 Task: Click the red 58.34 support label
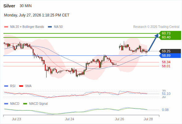pos(166,62)
